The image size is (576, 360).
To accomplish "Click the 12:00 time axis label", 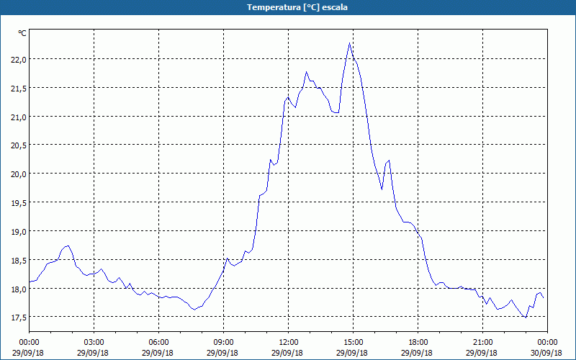I will [289, 343].
